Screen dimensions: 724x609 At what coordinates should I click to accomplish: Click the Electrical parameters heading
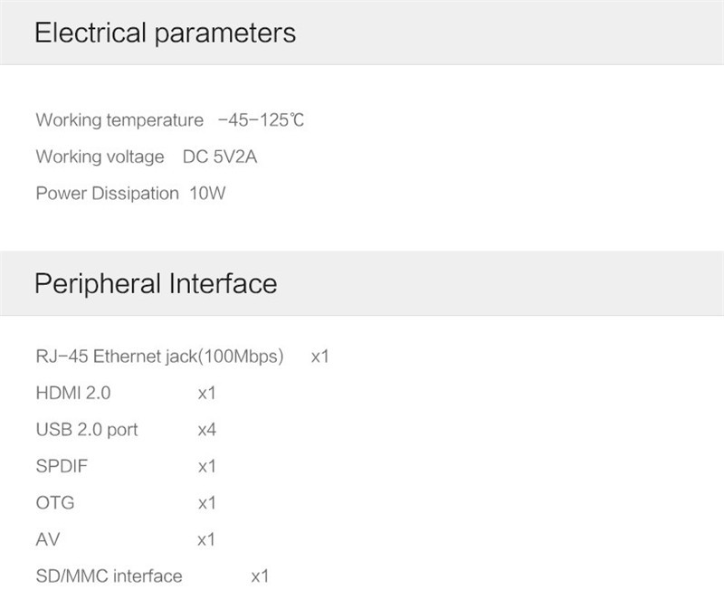click(x=165, y=33)
